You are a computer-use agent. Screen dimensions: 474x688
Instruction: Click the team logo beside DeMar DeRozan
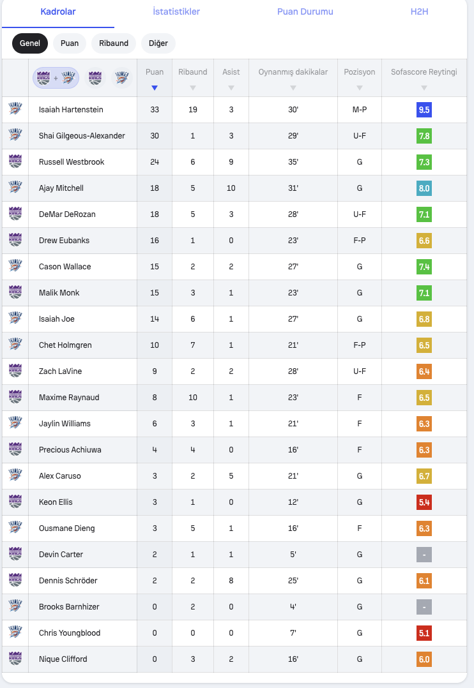tap(15, 214)
